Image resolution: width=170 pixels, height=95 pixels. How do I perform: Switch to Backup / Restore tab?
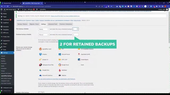(x=22, y=24)
